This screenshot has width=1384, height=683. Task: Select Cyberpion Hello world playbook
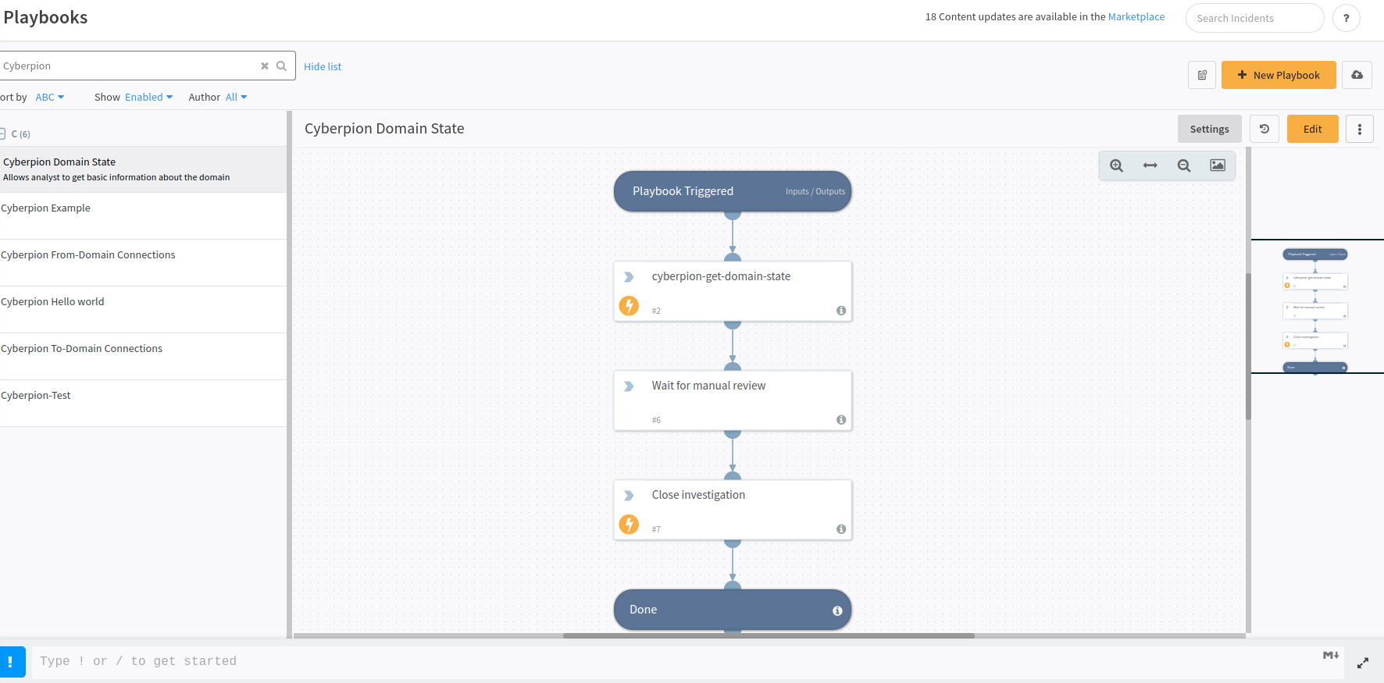pyautogui.click(x=52, y=302)
